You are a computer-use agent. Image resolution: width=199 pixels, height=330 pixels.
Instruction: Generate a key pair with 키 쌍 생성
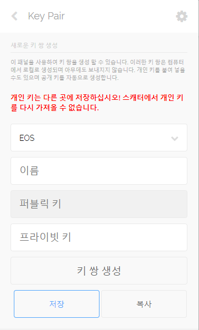tap(99, 271)
